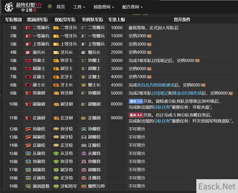This screenshot has width=238, height=193.
Task: Click the 二等牙兵 rank insignia icon
Action: (x=56, y=28)
